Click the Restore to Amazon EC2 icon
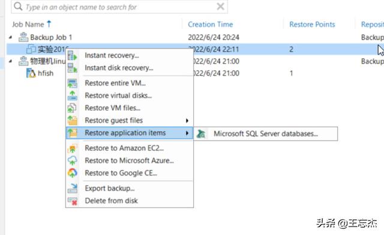The height and width of the screenshot is (235, 384). 72,148
